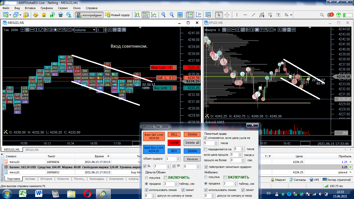
Task: Click the Reverse button
Action: point(192,159)
